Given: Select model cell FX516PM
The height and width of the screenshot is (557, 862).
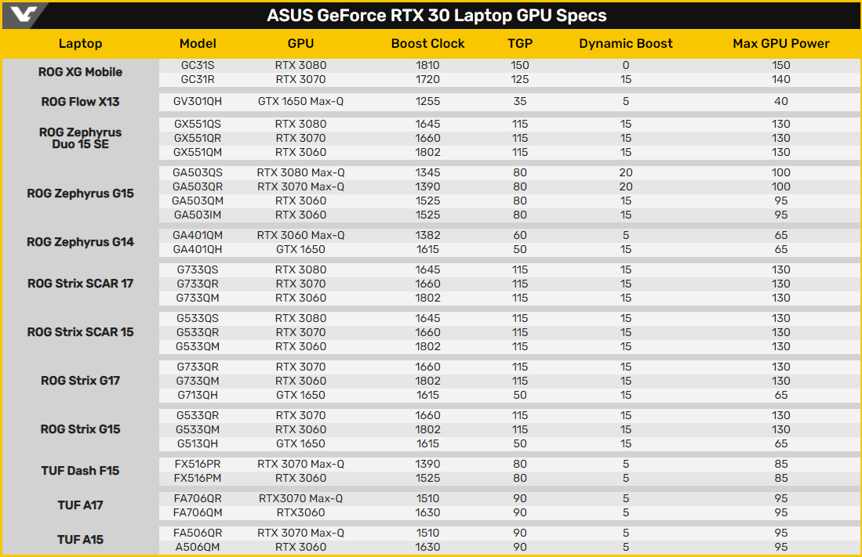Looking at the screenshot, I should pyautogui.click(x=198, y=478).
